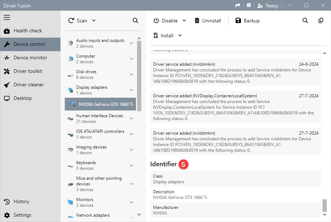Expand the Monitors category
The image size is (331, 222).
pos(132,202)
